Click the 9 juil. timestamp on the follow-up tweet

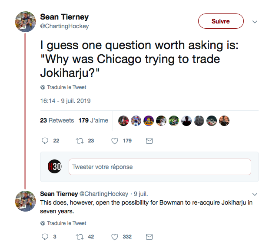pos(142,194)
